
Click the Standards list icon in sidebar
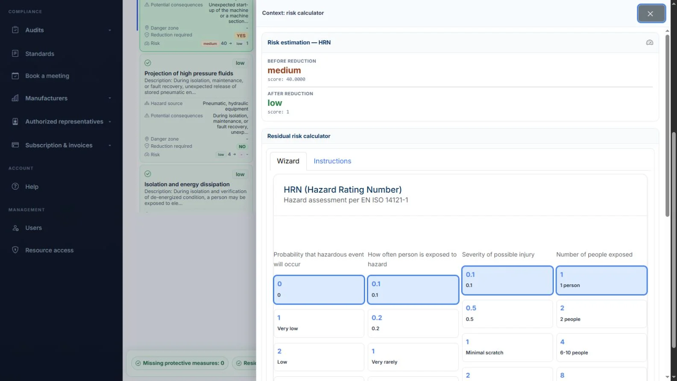coord(15,54)
